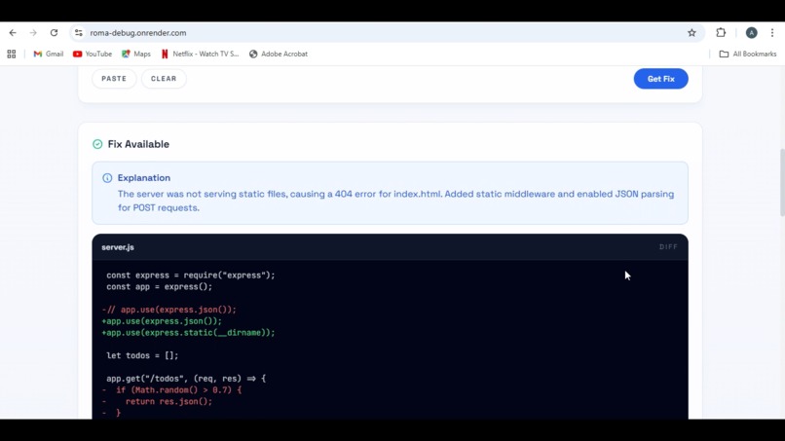Screen dimensions: 785x441
Task: Open the Gmail bookmark
Action: [x=48, y=55]
